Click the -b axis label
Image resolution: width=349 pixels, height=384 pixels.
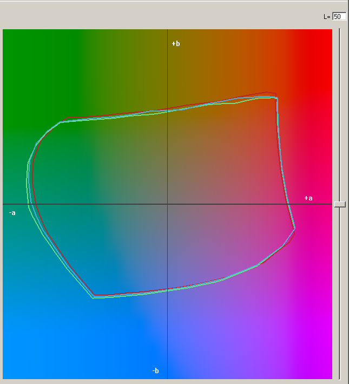pyautogui.click(x=155, y=370)
